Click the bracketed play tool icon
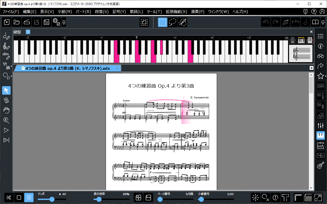 click(6, 140)
